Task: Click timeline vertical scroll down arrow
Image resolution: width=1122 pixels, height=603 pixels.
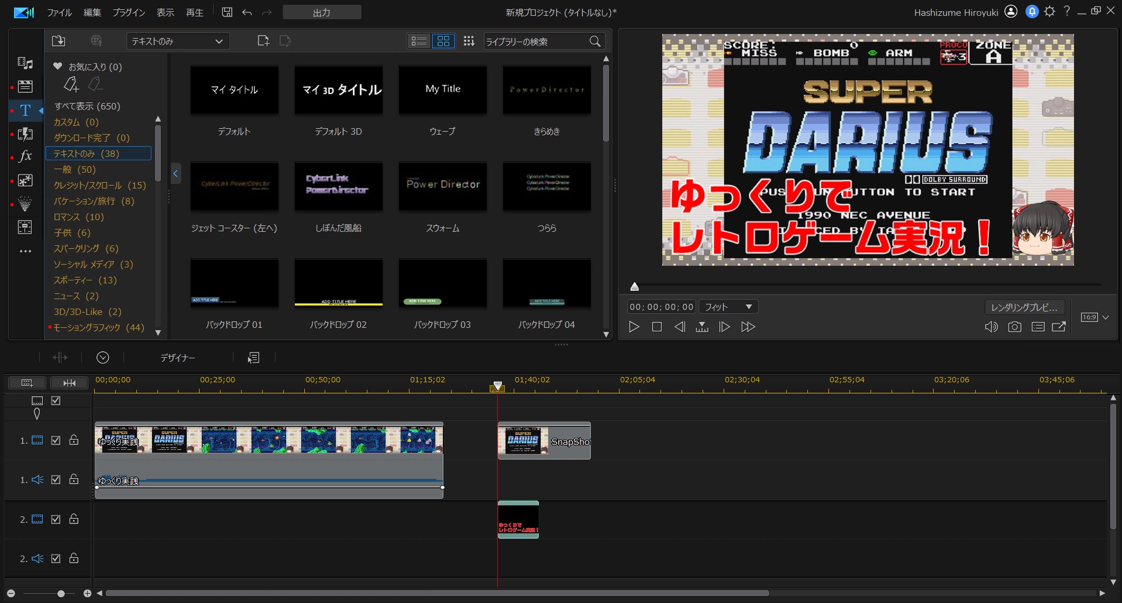Action: click(x=1113, y=583)
